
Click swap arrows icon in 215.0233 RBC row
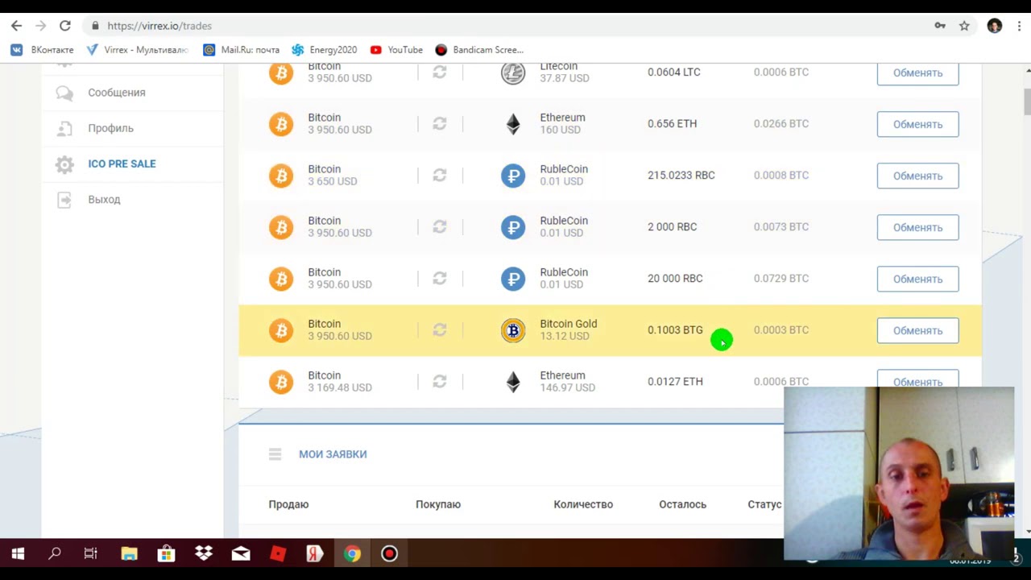click(439, 176)
